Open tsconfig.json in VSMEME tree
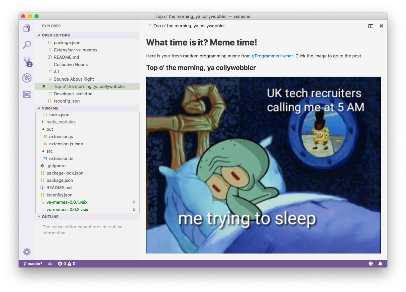 [x=87, y=195]
